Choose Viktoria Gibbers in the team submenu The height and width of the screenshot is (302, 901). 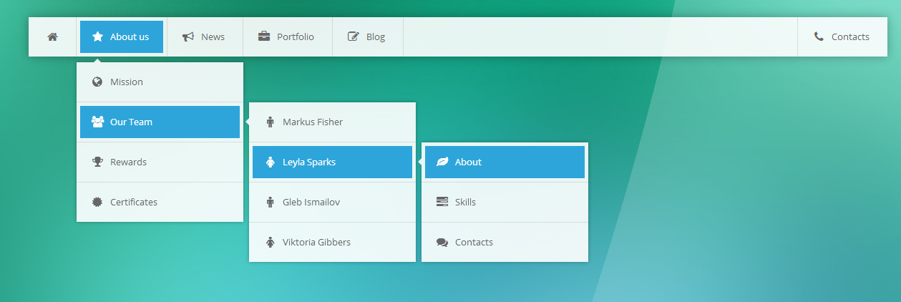click(x=332, y=243)
